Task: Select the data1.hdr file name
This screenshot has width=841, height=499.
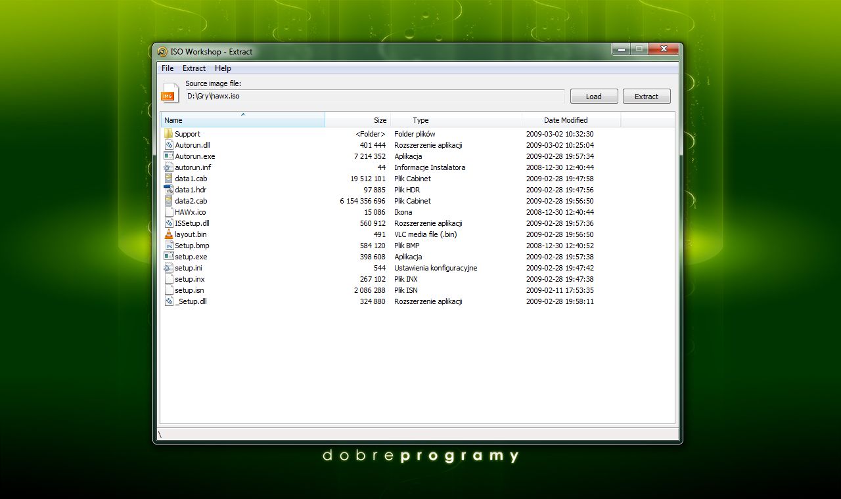Action: pos(191,190)
